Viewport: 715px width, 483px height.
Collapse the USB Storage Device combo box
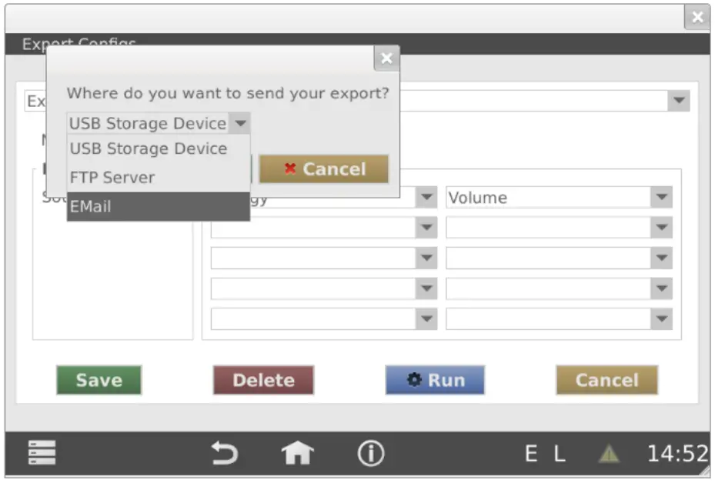click(x=240, y=123)
